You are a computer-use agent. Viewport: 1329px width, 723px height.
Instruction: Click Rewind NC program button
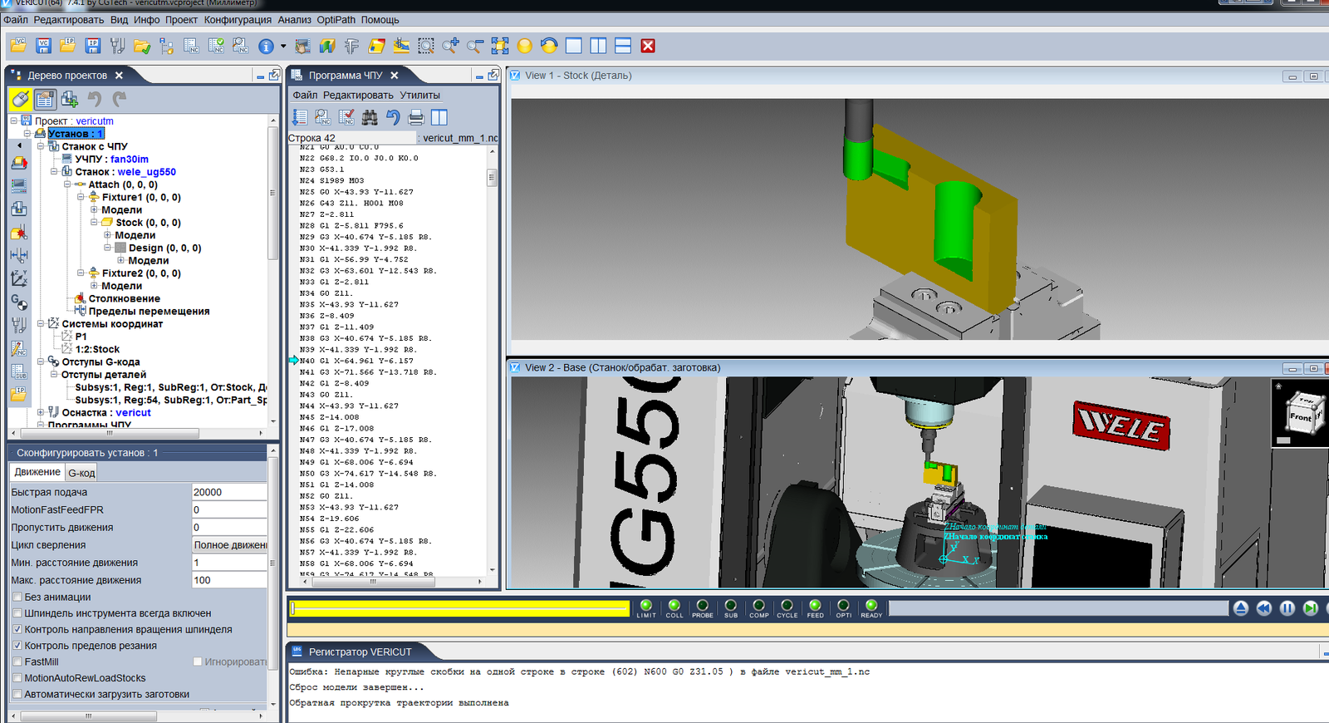click(1264, 608)
